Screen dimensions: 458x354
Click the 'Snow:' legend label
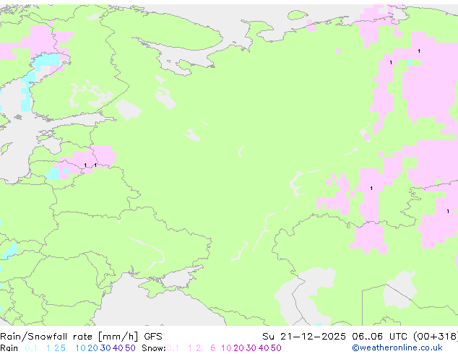(x=154, y=348)
